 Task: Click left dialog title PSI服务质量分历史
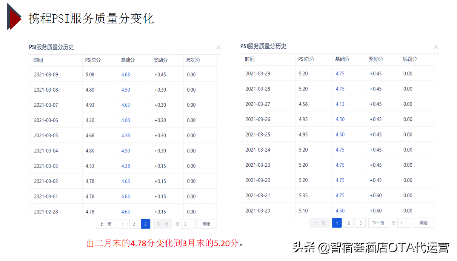(x=51, y=47)
